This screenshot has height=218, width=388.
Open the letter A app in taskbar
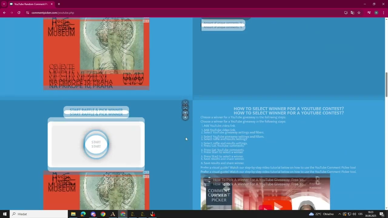point(113,214)
